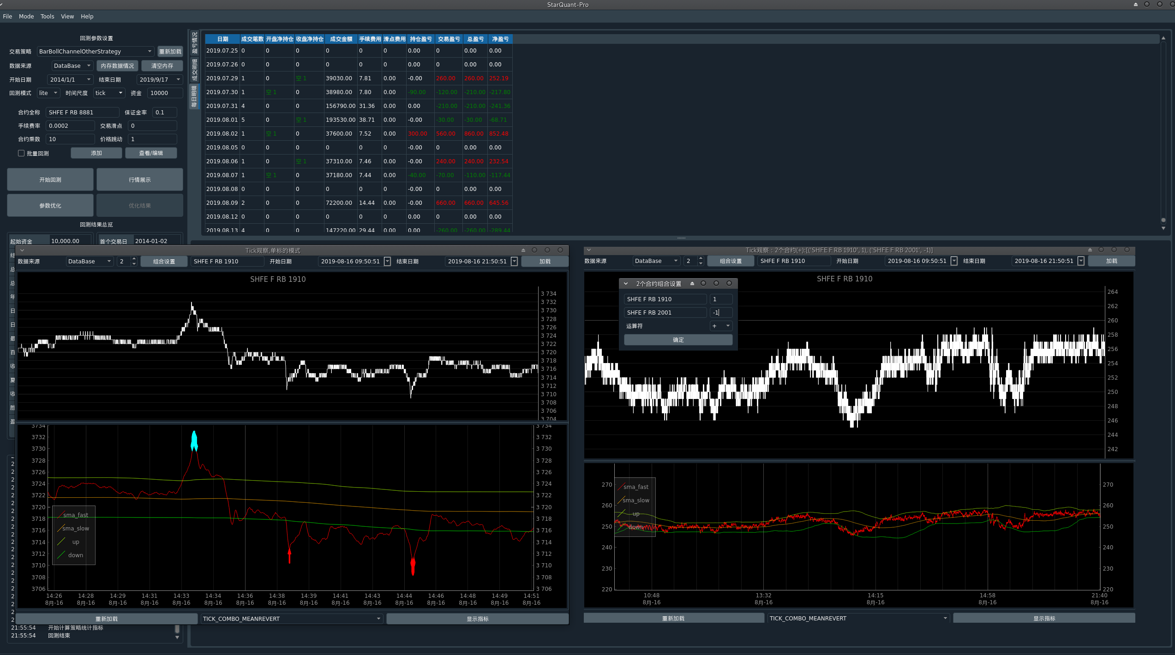The height and width of the screenshot is (655, 1175).
Task: Expand left TICK_COMBO_MEANREVERT indicator dropdown
Action: (378, 619)
